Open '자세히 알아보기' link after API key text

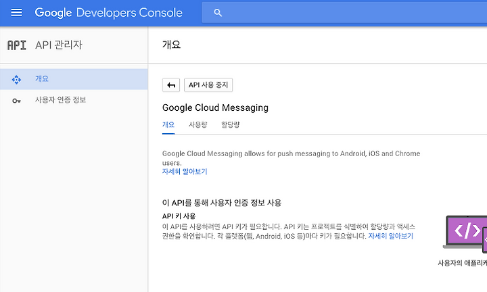tap(391, 236)
